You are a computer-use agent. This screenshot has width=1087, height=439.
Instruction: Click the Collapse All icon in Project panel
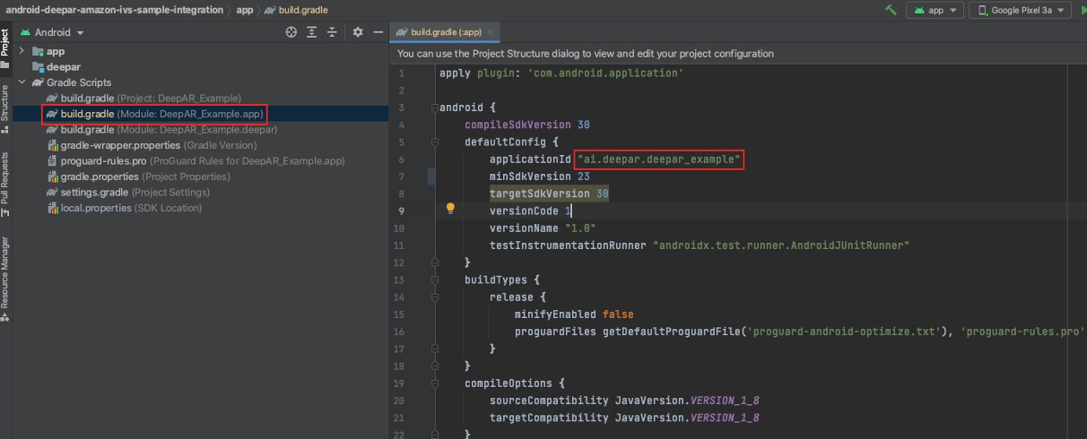(x=333, y=32)
